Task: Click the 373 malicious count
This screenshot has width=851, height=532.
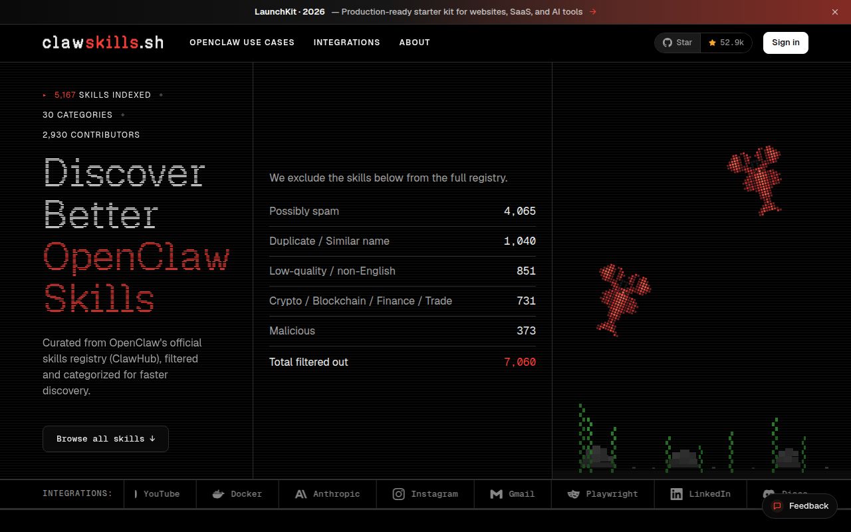Action: click(526, 331)
